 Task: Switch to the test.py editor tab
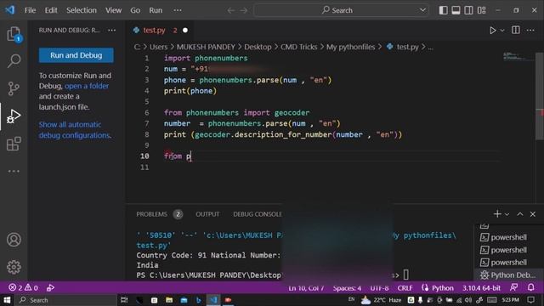pos(160,31)
